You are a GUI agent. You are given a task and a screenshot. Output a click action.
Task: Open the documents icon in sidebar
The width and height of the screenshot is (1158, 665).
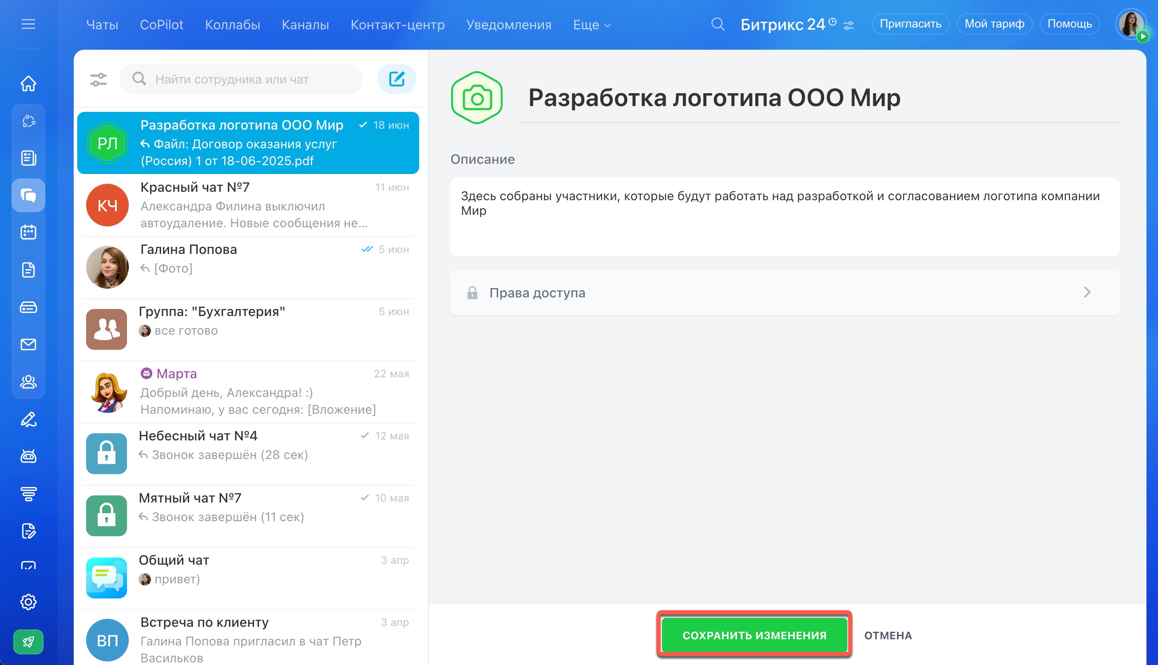click(x=28, y=269)
